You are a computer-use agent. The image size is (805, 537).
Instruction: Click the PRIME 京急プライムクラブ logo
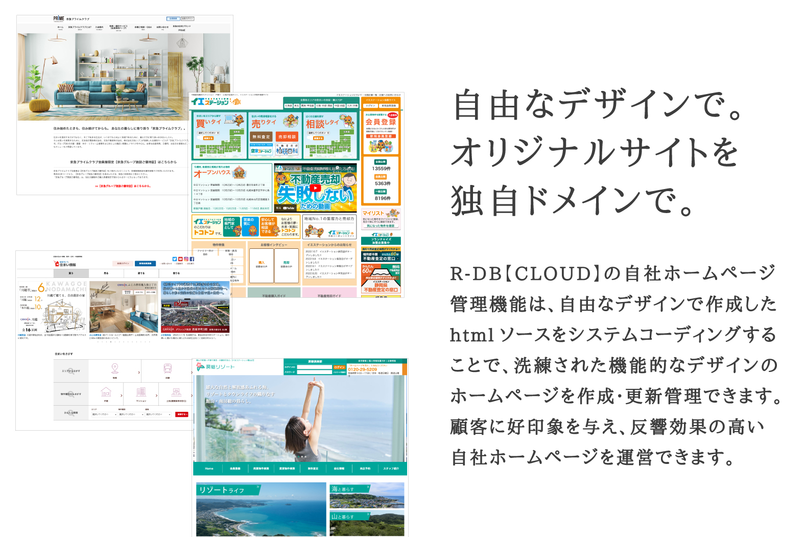pyautogui.click(x=71, y=18)
